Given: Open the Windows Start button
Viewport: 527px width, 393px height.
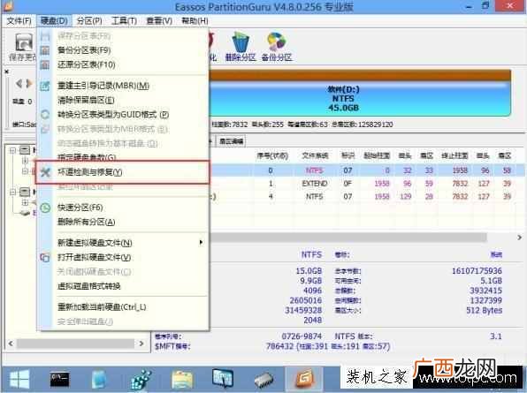Looking at the screenshot, I should [19, 380].
